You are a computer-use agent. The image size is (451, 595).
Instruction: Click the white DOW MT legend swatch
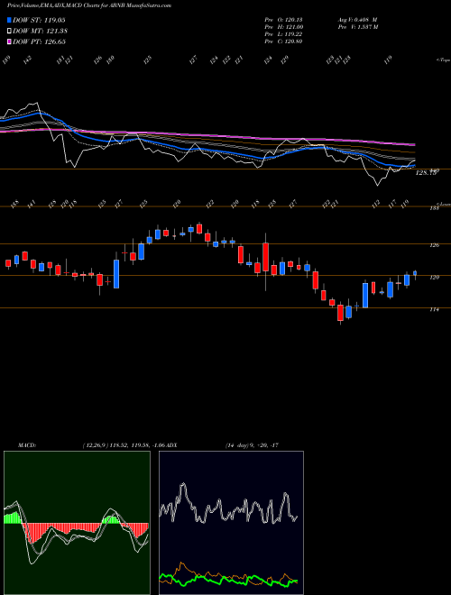[x=9, y=32]
